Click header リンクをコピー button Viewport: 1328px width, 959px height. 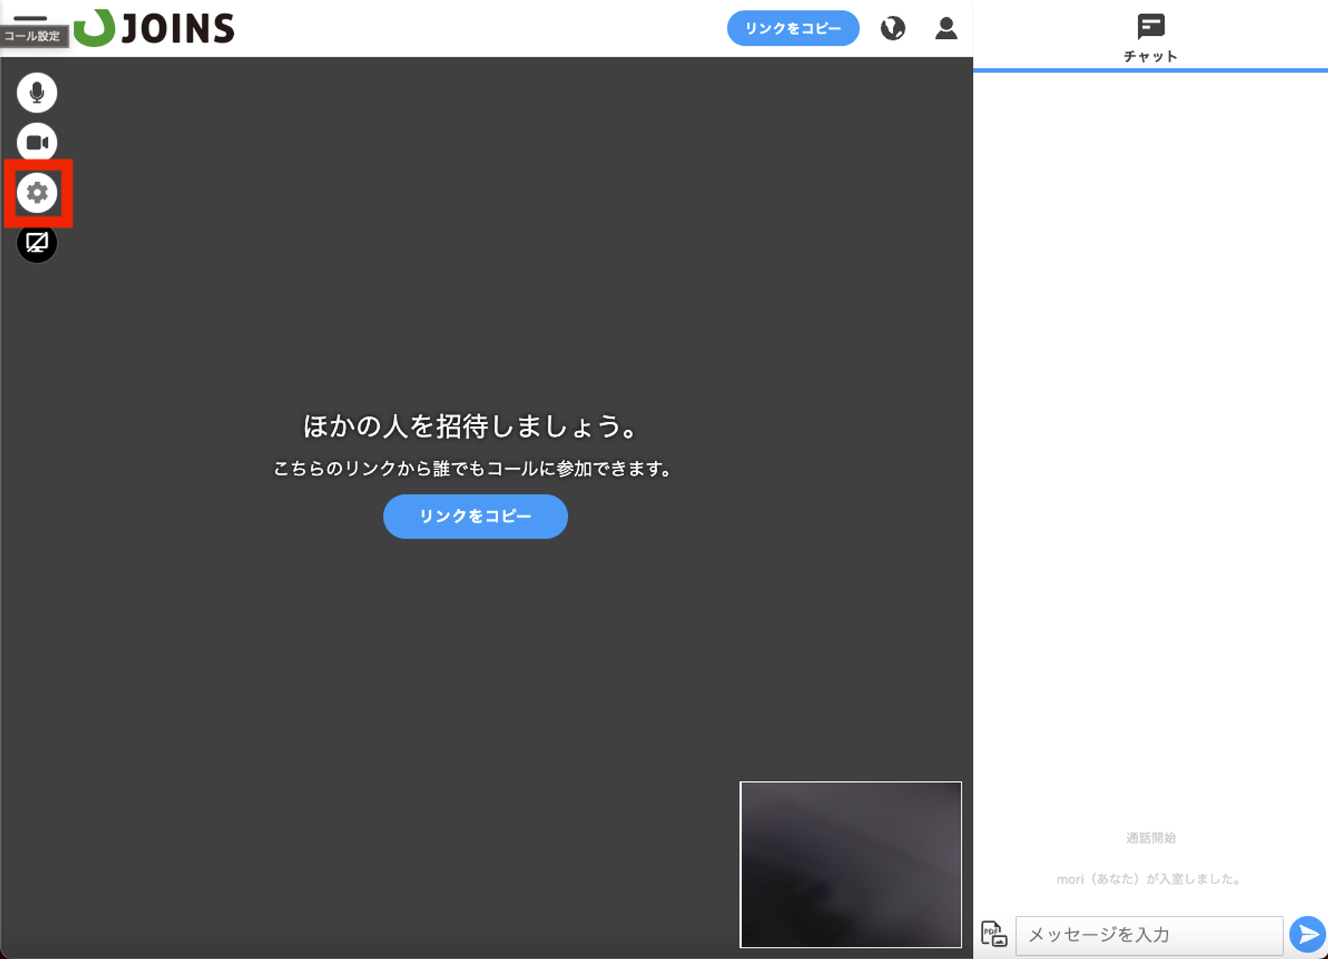[x=793, y=29]
